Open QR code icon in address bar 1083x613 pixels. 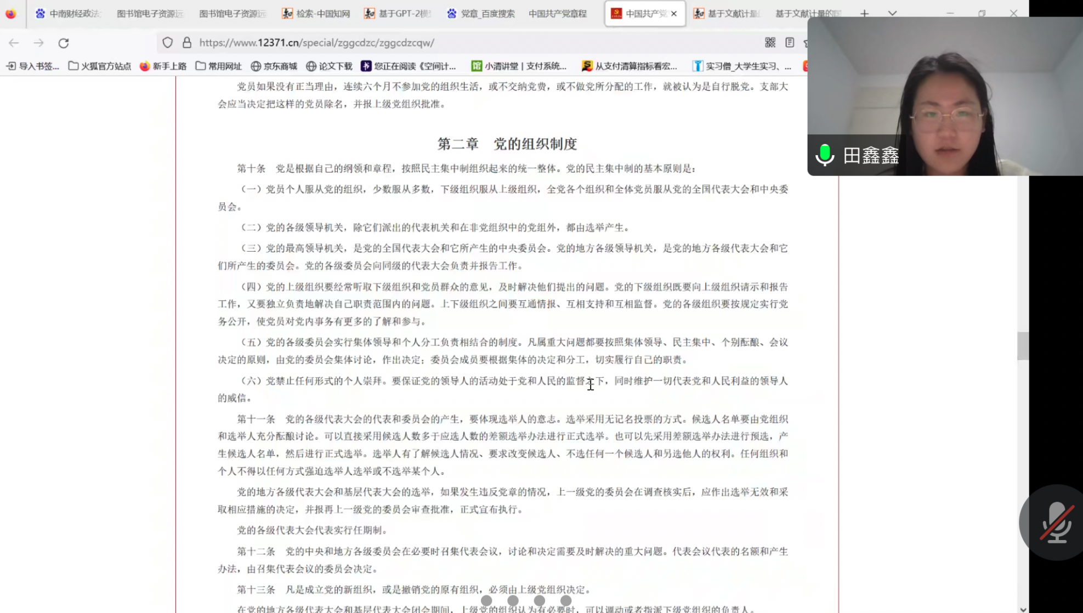point(770,42)
